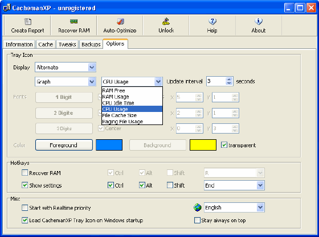Toggle Load CachemanXP Tray Icon on startup
Image resolution: width=319 pixels, height=237 pixels.
(x=25, y=220)
